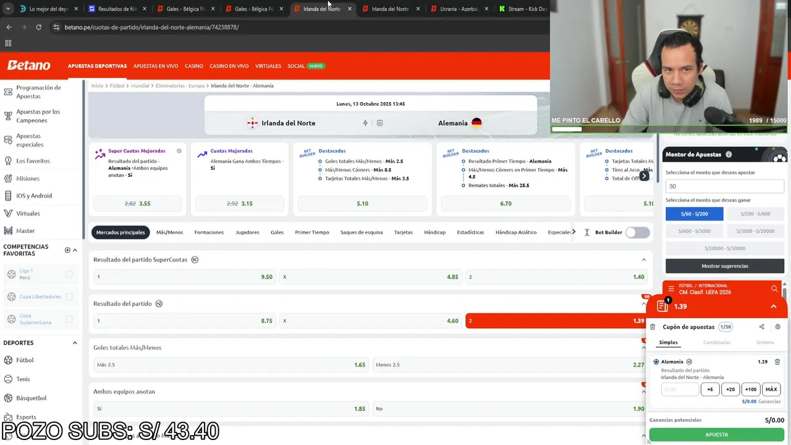The image size is (791, 445).
Task: Click the lightning stats icon by Irlanda del Norte
Action: click(x=365, y=123)
